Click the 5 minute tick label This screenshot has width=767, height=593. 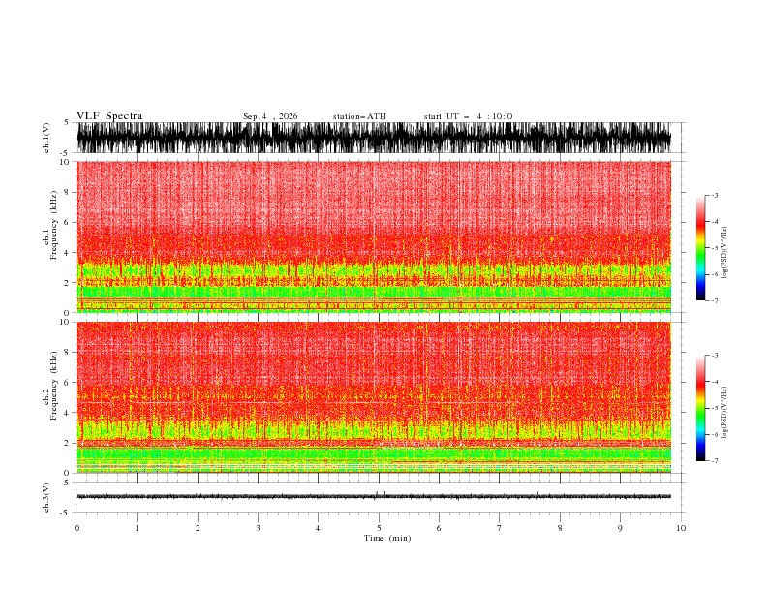(x=379, y=528)
